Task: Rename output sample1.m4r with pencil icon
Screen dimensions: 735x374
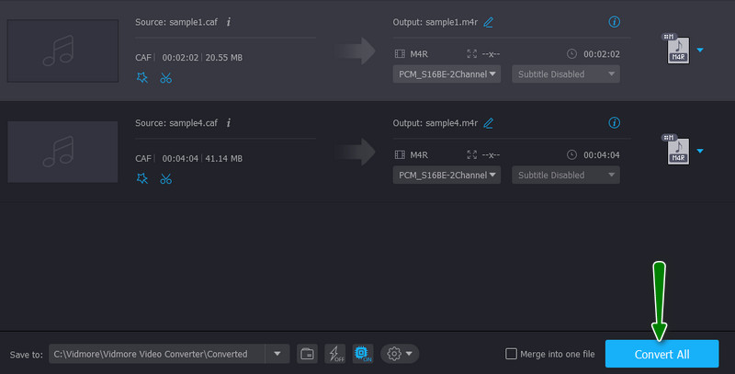Action: (489, 22)
